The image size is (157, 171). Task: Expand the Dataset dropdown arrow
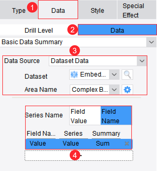[114, 75]
